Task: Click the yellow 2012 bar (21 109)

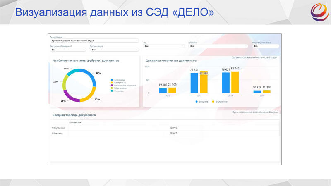Action: point(172,90)
